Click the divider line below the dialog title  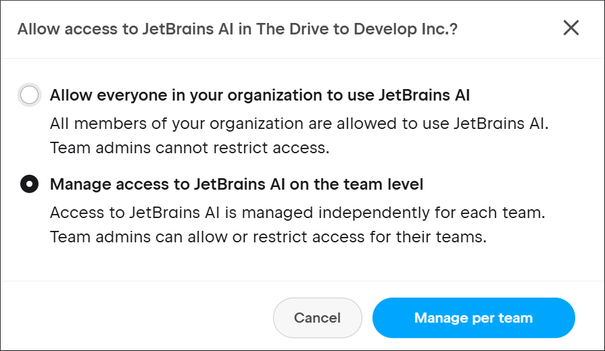click(x=302, y=58)
